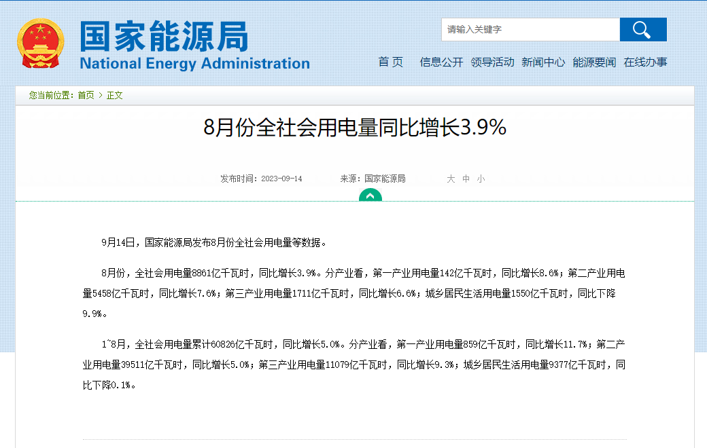Collapse the header with the green chevron
This screenshot has height=448, width=707.
click(x=370, y=195)
